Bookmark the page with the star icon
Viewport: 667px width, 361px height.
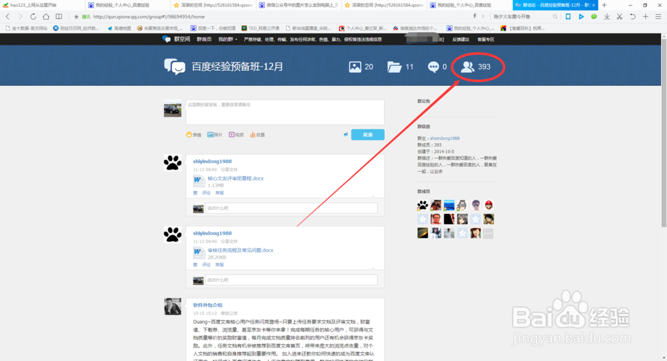coord(76,17)
